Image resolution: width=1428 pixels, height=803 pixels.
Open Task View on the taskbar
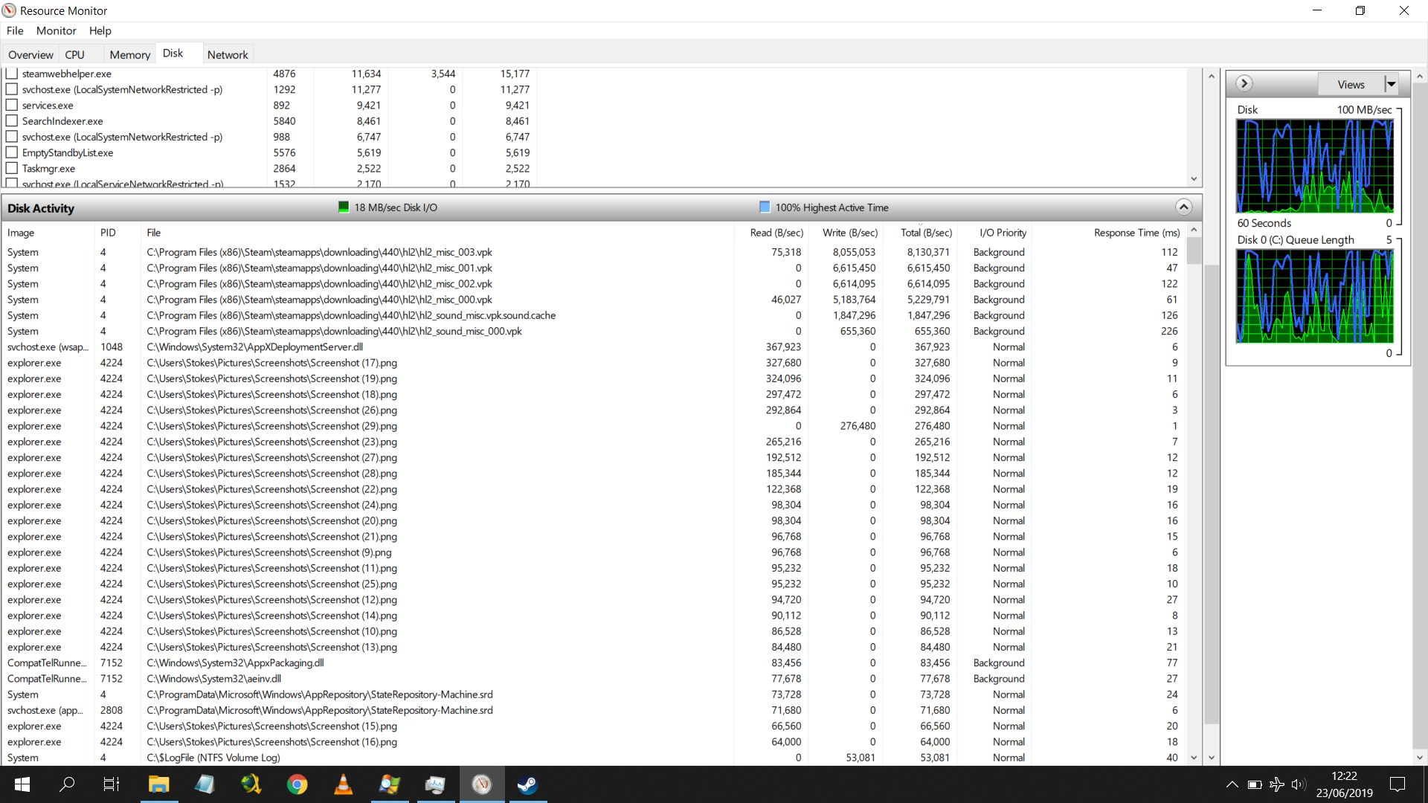[x=112, y=784]
